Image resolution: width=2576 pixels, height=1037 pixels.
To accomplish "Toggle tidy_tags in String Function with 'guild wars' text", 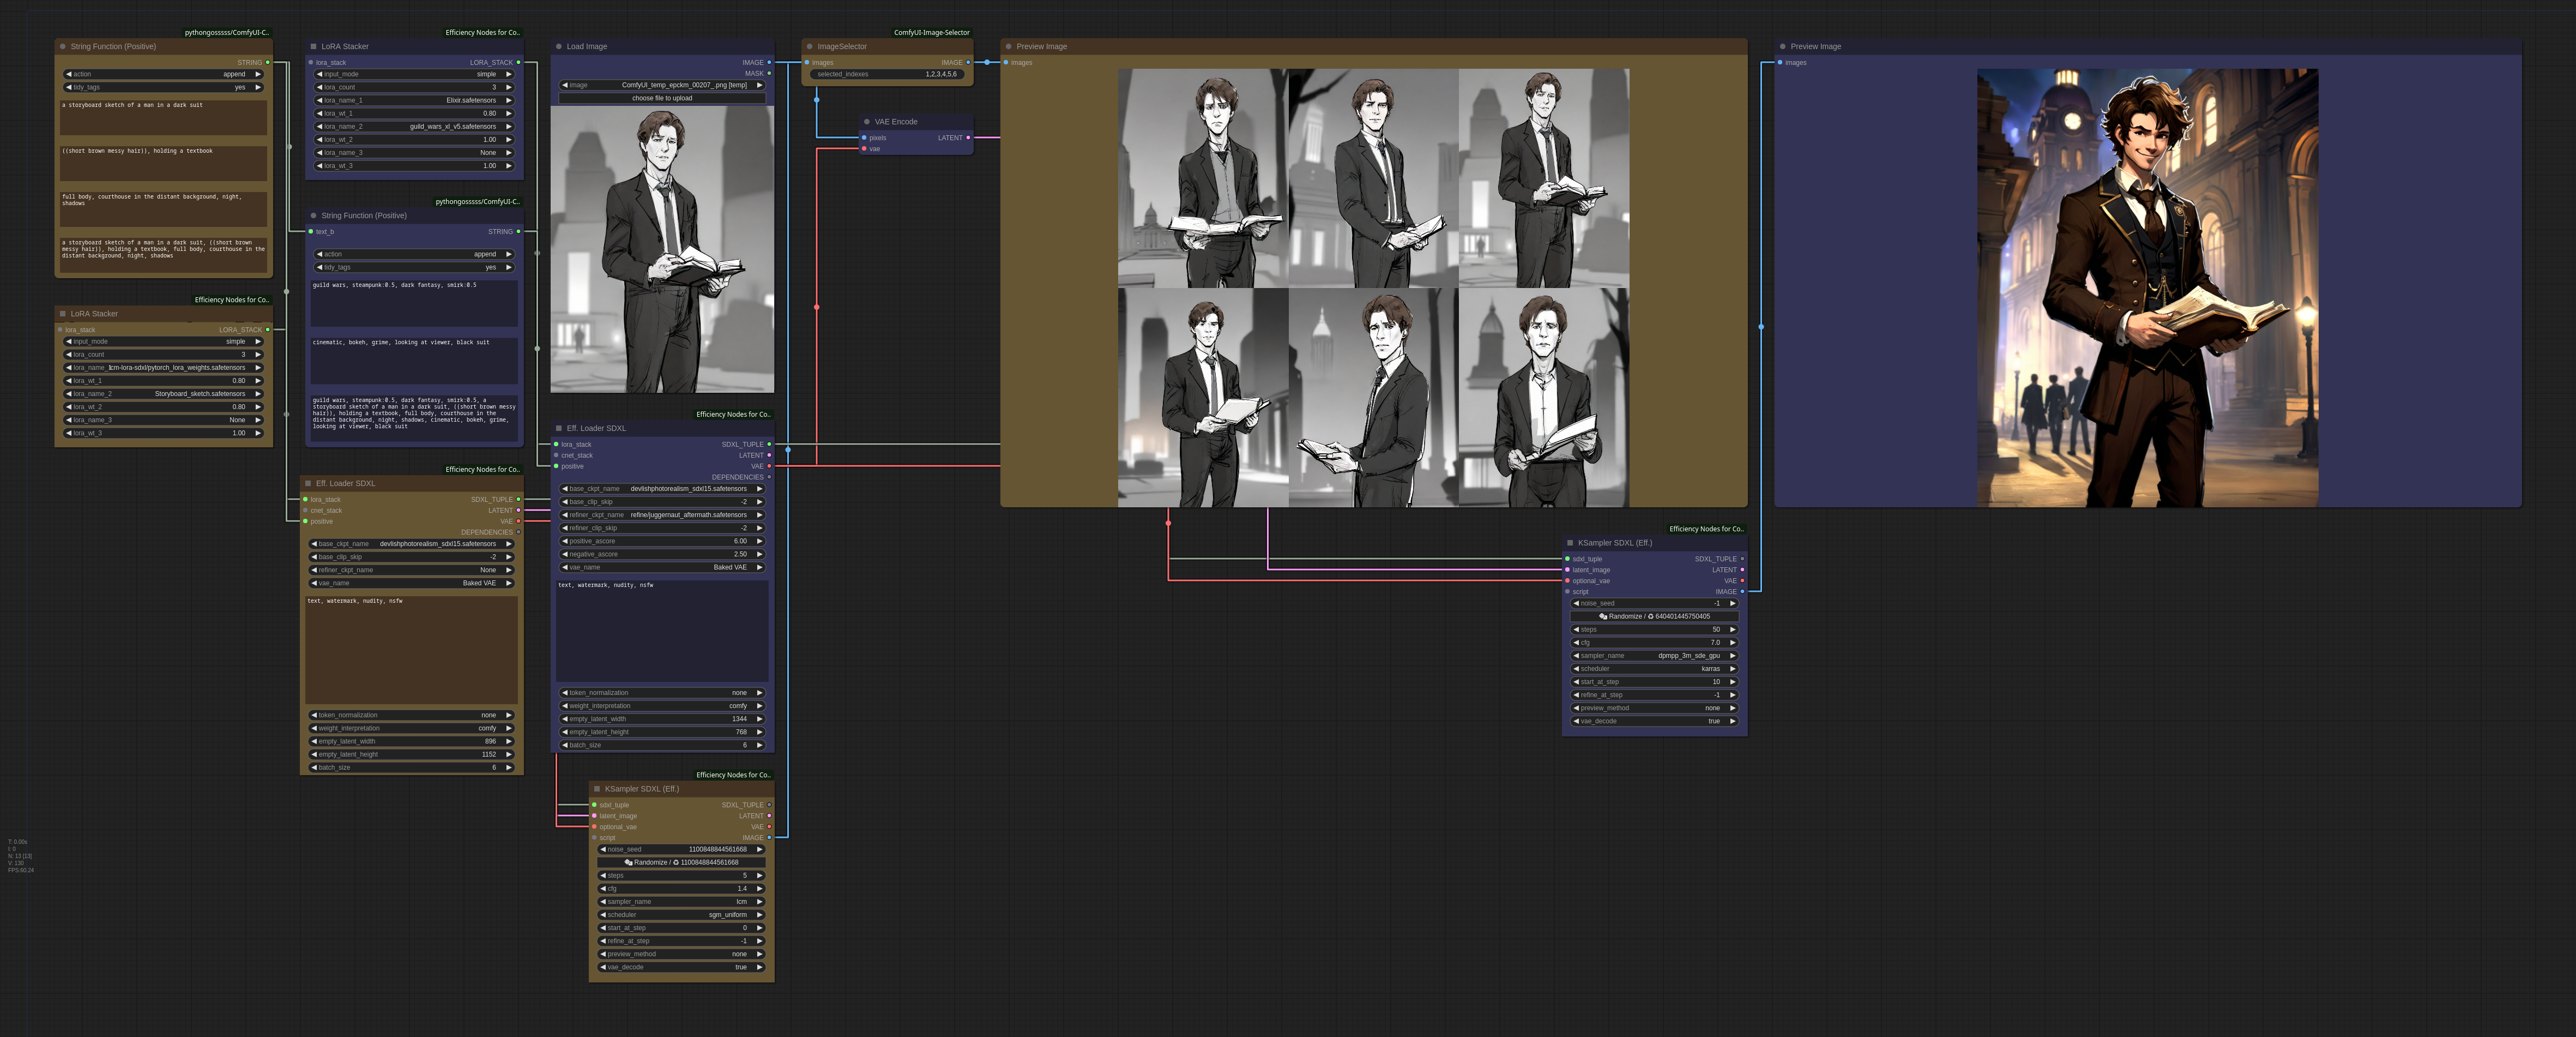I will 414,267.
